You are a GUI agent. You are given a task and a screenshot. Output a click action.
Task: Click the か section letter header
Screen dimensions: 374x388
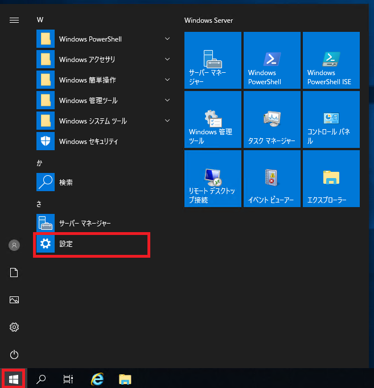[x=39, y=163]
